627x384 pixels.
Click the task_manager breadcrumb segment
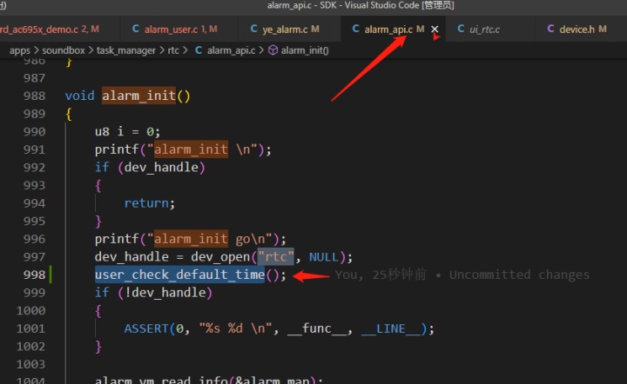click(x=126, y=50)
